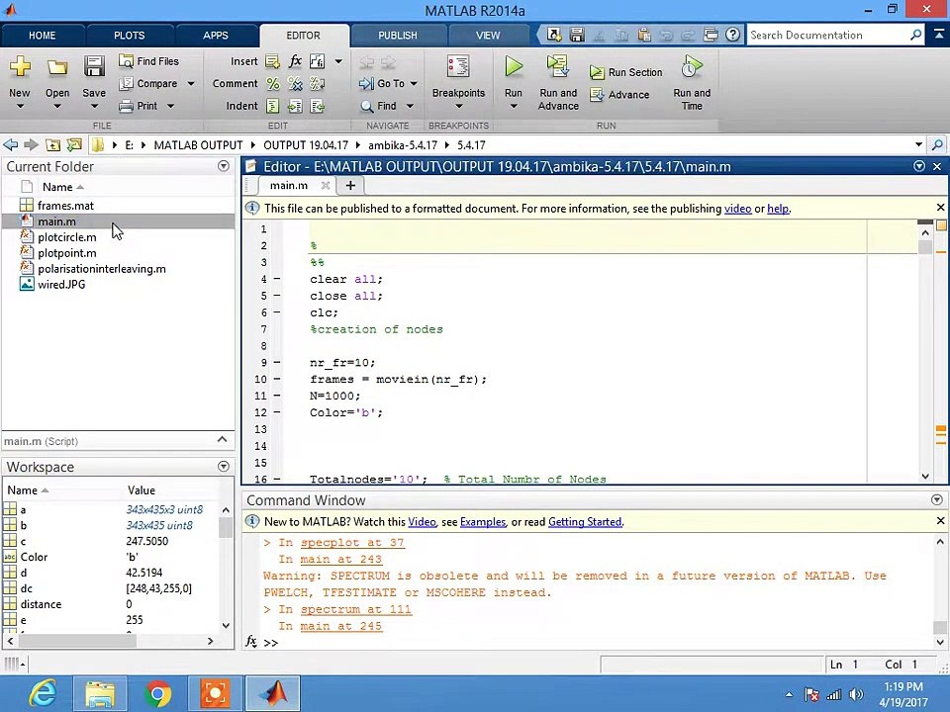Open File Explorer from taskbar
The image size is (950, 712).
[x=101, y=694]
